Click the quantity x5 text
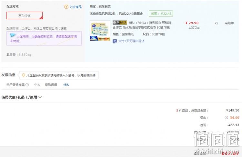Viewport: 242px width, 157px height. click(x=217, y=23)
